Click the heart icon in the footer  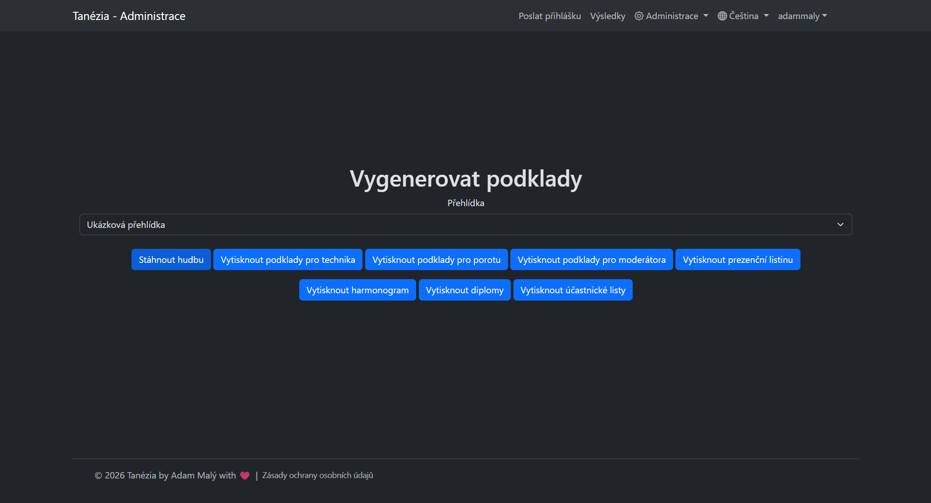coord(245,475)
